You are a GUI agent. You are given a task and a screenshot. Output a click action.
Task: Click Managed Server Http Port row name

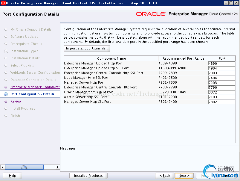pyautogui.click(x=84, y=82)
